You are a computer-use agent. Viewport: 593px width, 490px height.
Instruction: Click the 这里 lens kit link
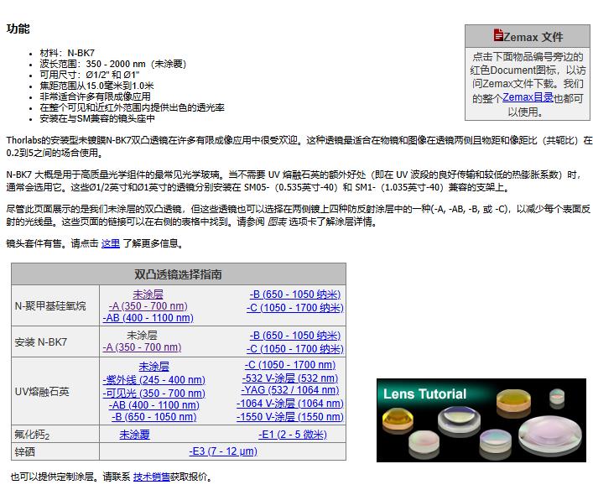[111, 243]
